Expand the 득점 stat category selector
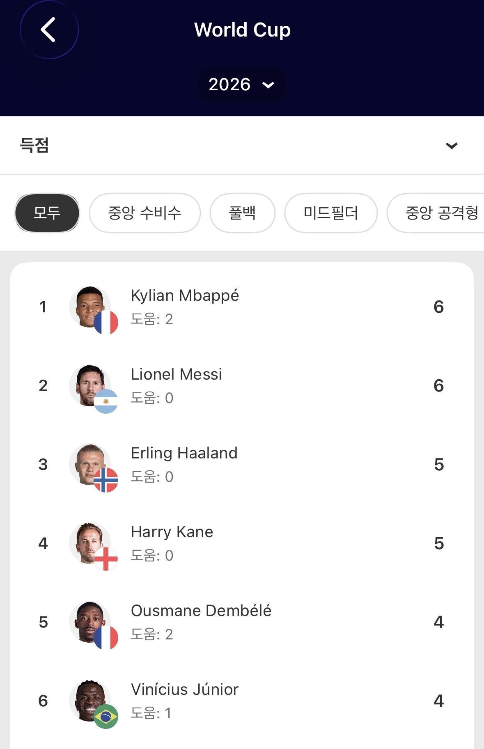The width and height of the screenshot is (484, 749). click(242, 145)
